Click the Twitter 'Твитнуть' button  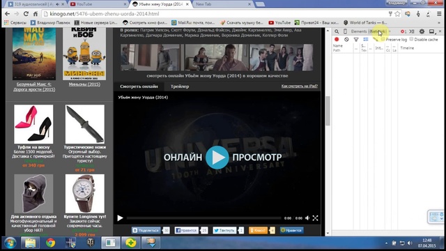click(224, 230)
